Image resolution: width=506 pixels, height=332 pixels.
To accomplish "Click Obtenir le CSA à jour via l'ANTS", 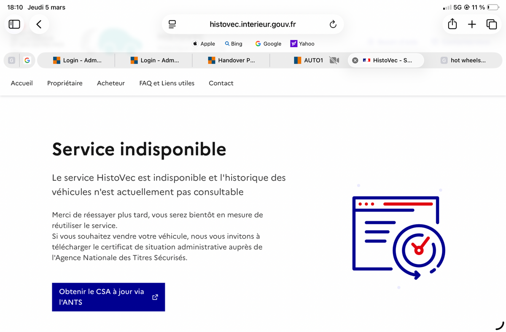I will pos(108,297).
